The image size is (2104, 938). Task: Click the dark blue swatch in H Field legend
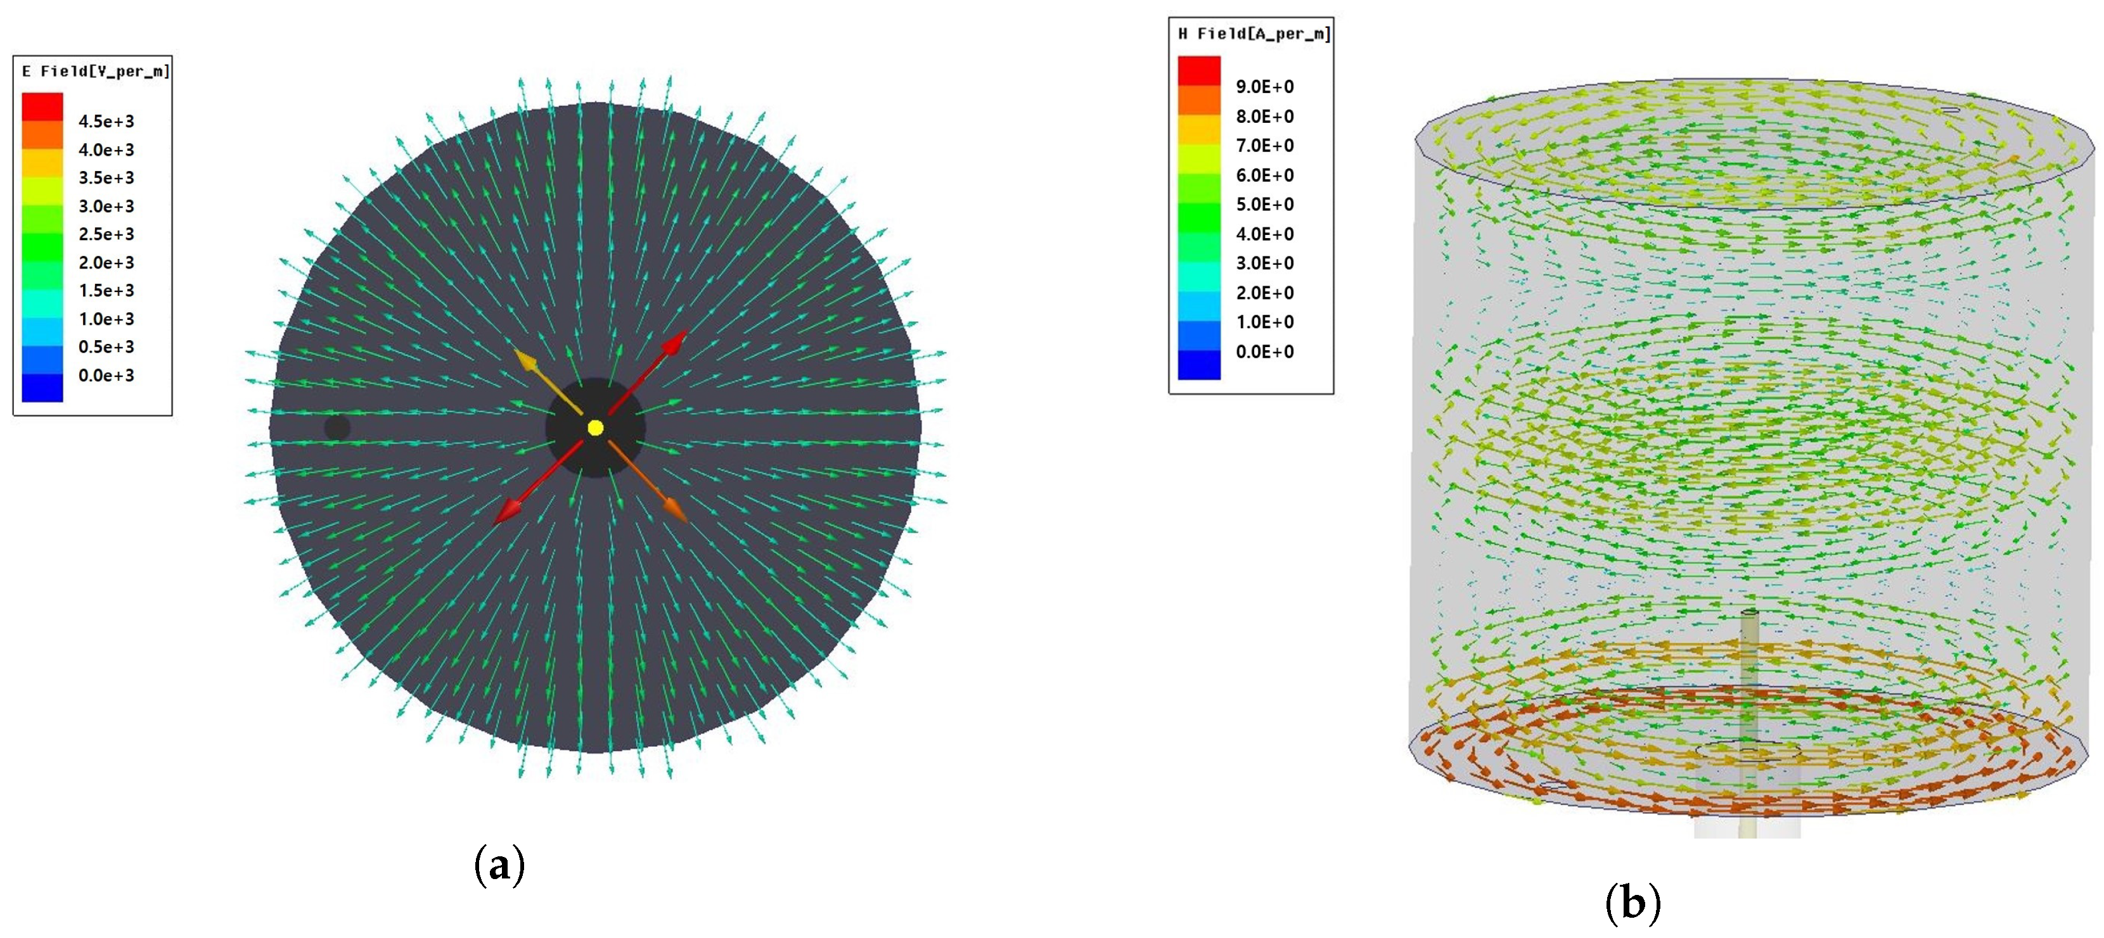(x=1198, y=364)
